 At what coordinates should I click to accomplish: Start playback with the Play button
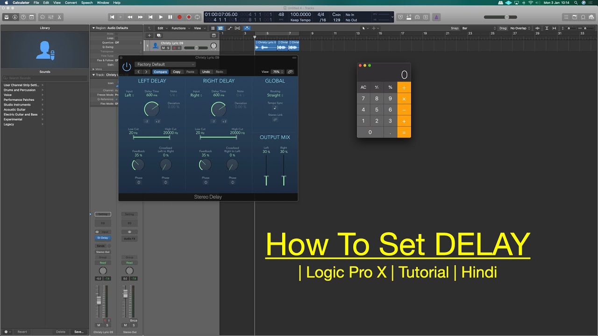[x=161, y=17]
